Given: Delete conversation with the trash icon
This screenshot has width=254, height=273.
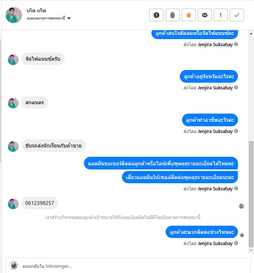Looking at the screenshot, I should tap(172, 15).
